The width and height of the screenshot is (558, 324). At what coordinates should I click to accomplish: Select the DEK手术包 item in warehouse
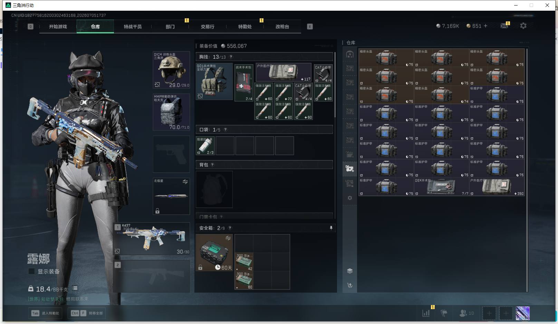[x=441, y=187]
